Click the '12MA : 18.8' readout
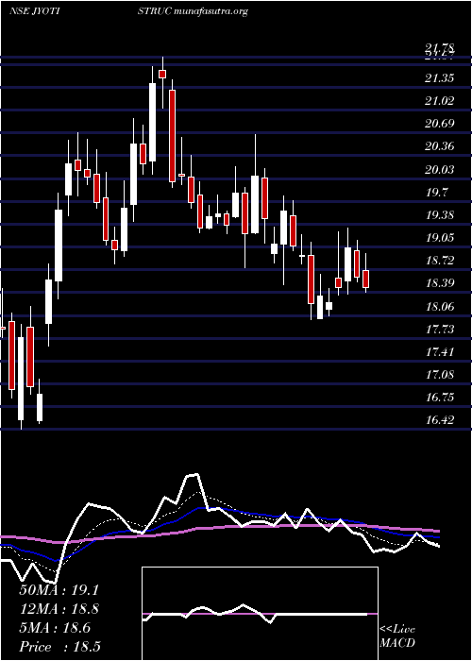Viewport: 472px width, 661px height. pos(59,609)
